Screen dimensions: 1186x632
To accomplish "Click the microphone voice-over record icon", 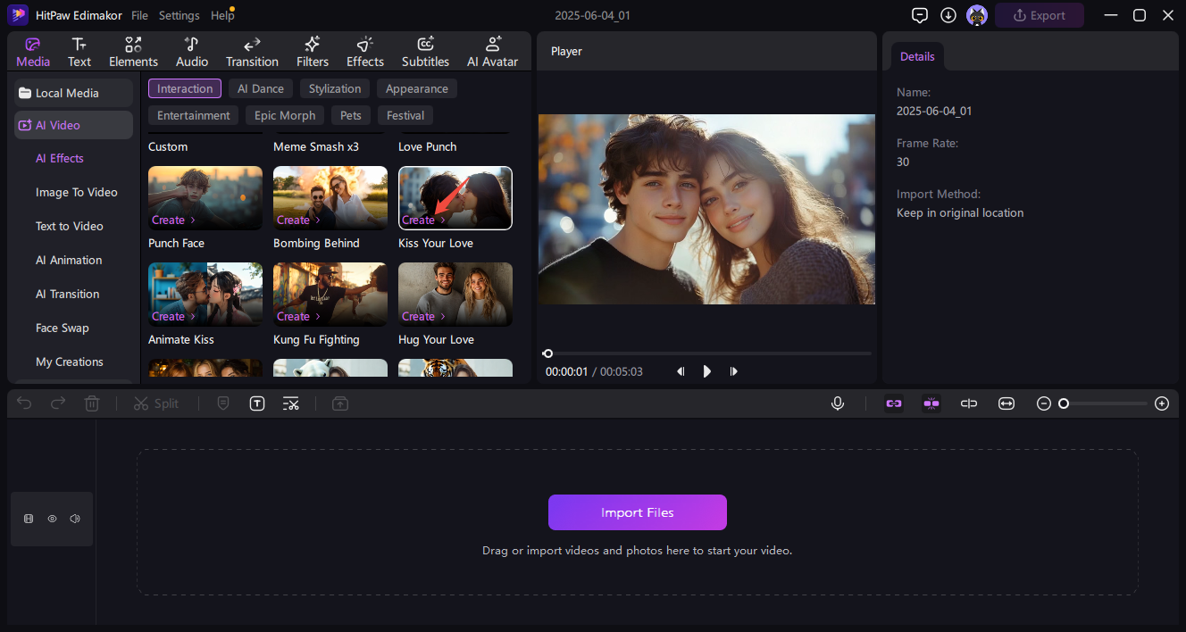I will coord(838,403).
